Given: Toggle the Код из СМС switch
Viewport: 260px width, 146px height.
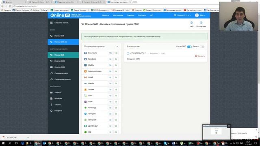Looking at the screenshot, I should coord(189,47).
